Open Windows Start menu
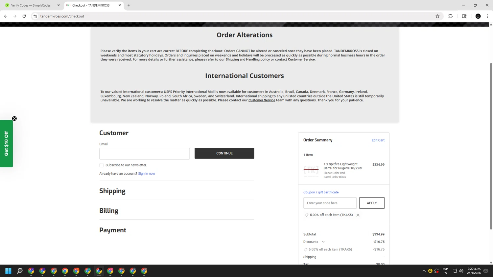The image size is (493, 277). pyautogui.click(x=8, y=271)
